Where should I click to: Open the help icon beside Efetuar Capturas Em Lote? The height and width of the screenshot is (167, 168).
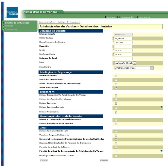tap(161, 107)
